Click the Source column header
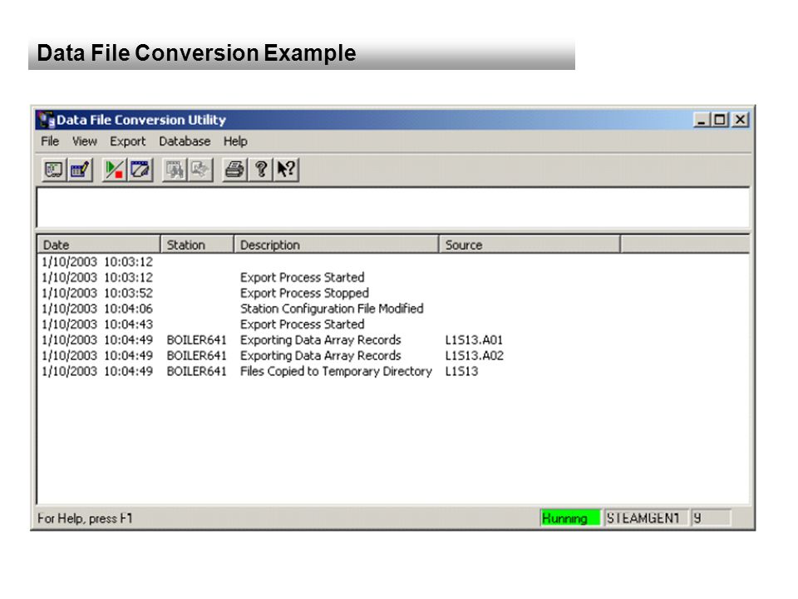The width and height of the screenshot is (798, 599). pyautogui.click(x=530, y=245)
